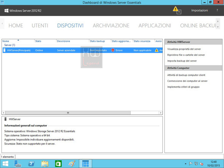Show hidden tray icons arrow
Screen dimensions: 224x168
(185, 164)
